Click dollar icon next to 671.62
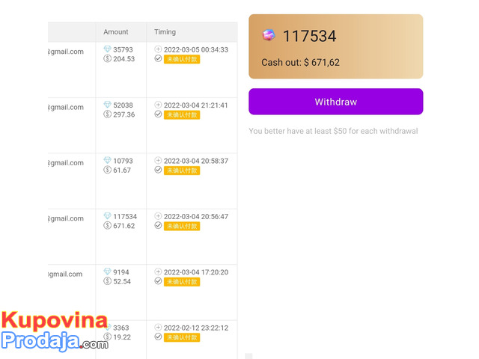Image resolution: width=479 pixels, height=359 pixels. pyautogui.click(x=107, y=225)
